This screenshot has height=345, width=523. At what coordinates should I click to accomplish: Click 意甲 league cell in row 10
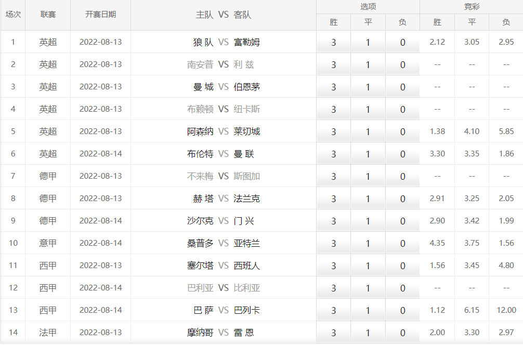[x=48, y=243]
